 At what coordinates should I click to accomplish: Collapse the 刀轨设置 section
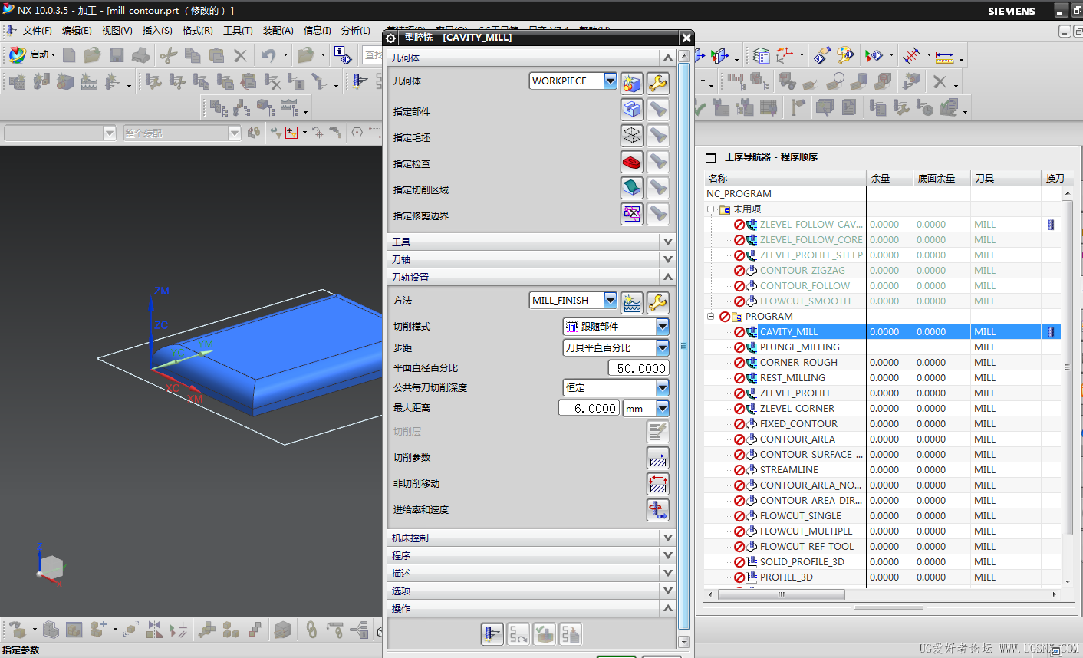tap(667, 277)
